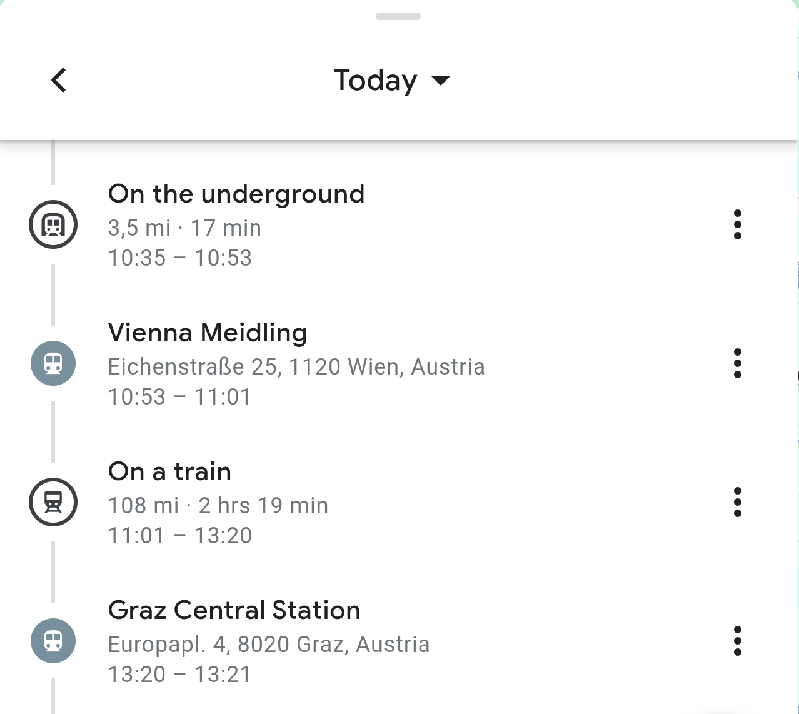Viewport: 799px width, 714px height.
Task: Open the Today date selector
Action: click(x=376, y=80)
